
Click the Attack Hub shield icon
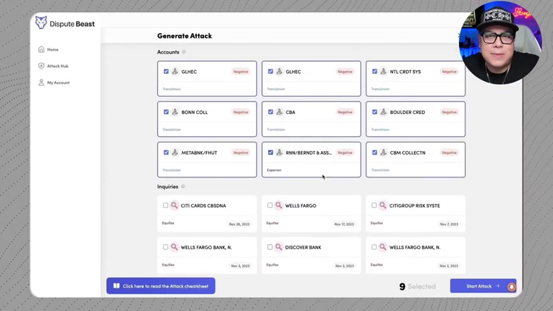[x=41, y=66]
